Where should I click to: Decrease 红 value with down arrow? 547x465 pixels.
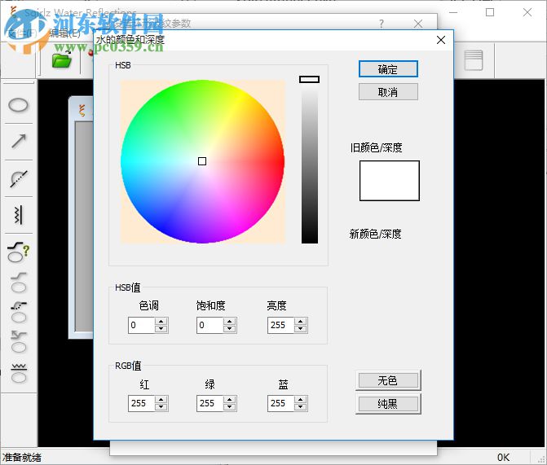[161, 407]
